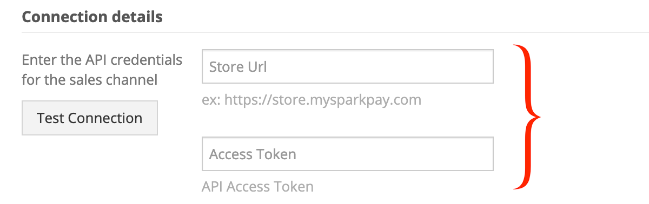Screen dimensions: 649x204
Task: Click the 'Enter the API credentials' description
Action: pos(102,59)
